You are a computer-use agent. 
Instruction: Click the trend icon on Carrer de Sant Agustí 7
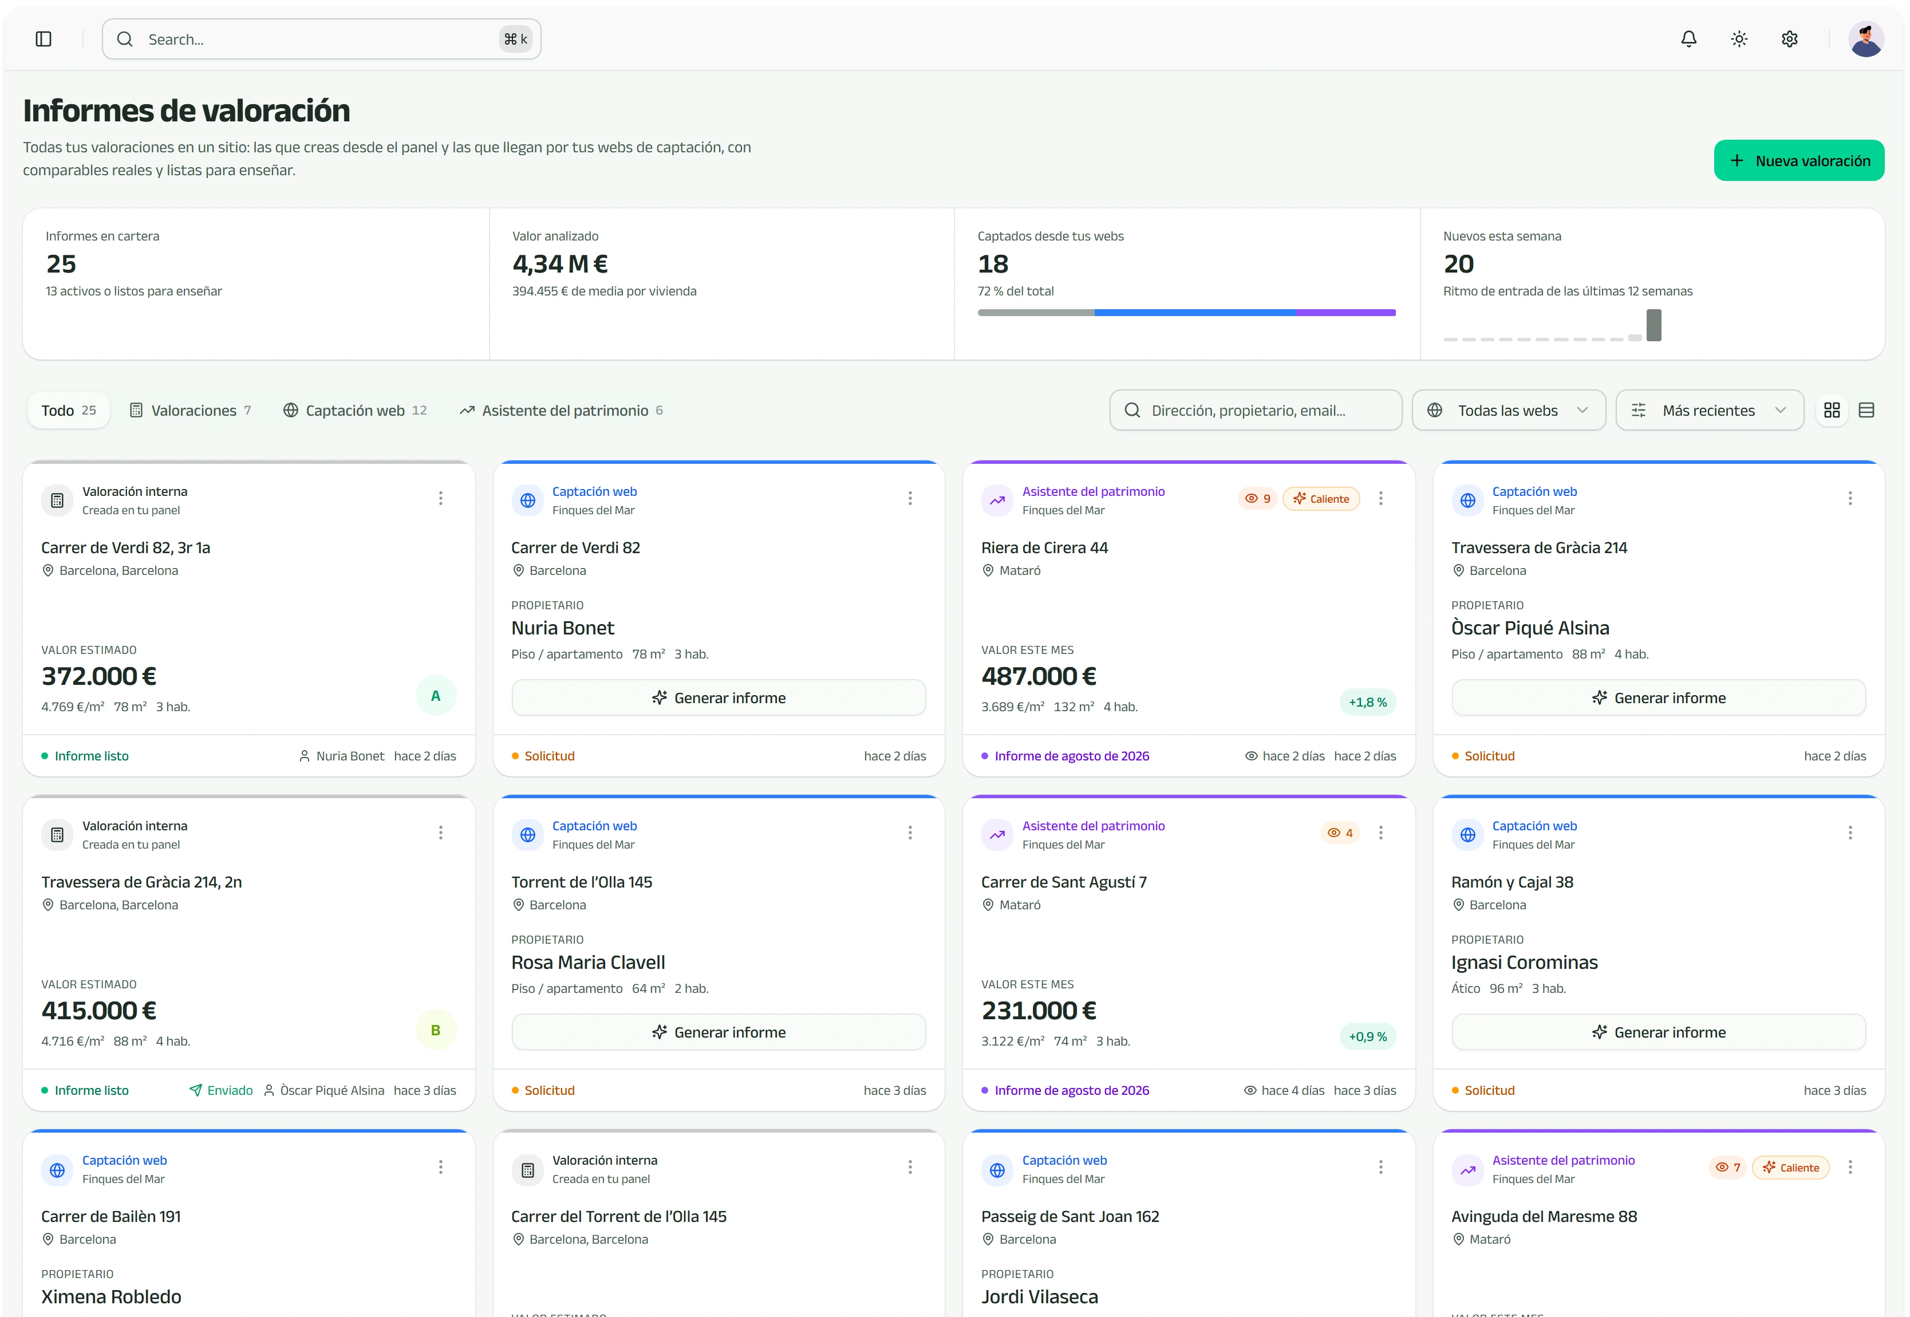[997, 834]
